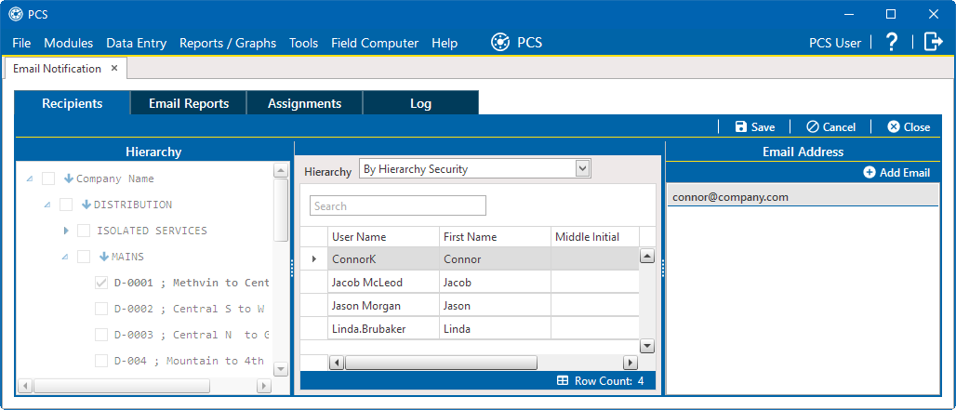The image size is (956, 410).
Task: Check the D-004 Mountain to 4th checkbox
Action: pyautogui.click(x=101, y=361)
